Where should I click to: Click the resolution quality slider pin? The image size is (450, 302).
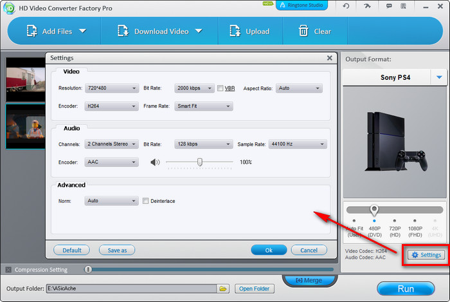pyautogui.click(x=374, y=211)
